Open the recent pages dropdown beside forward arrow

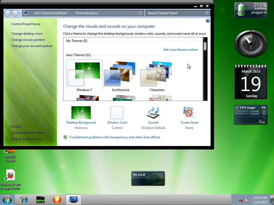[20, 13]
